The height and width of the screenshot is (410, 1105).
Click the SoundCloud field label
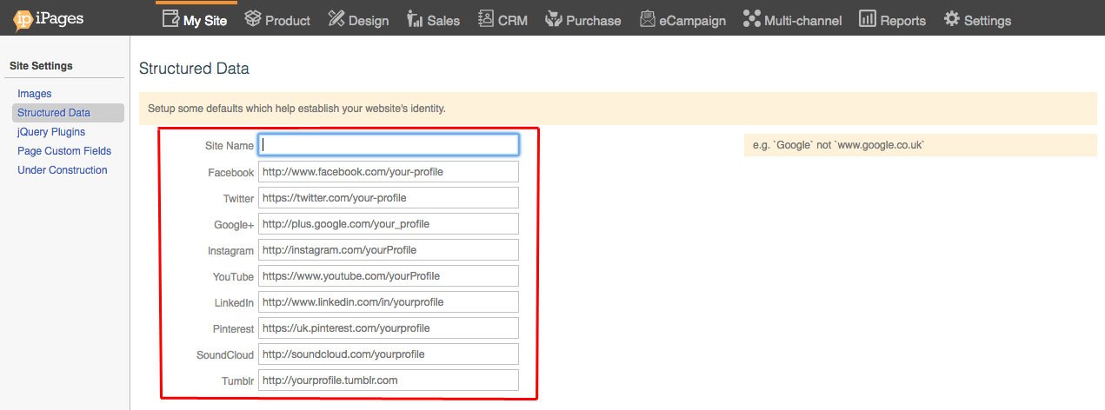(225, 355)
